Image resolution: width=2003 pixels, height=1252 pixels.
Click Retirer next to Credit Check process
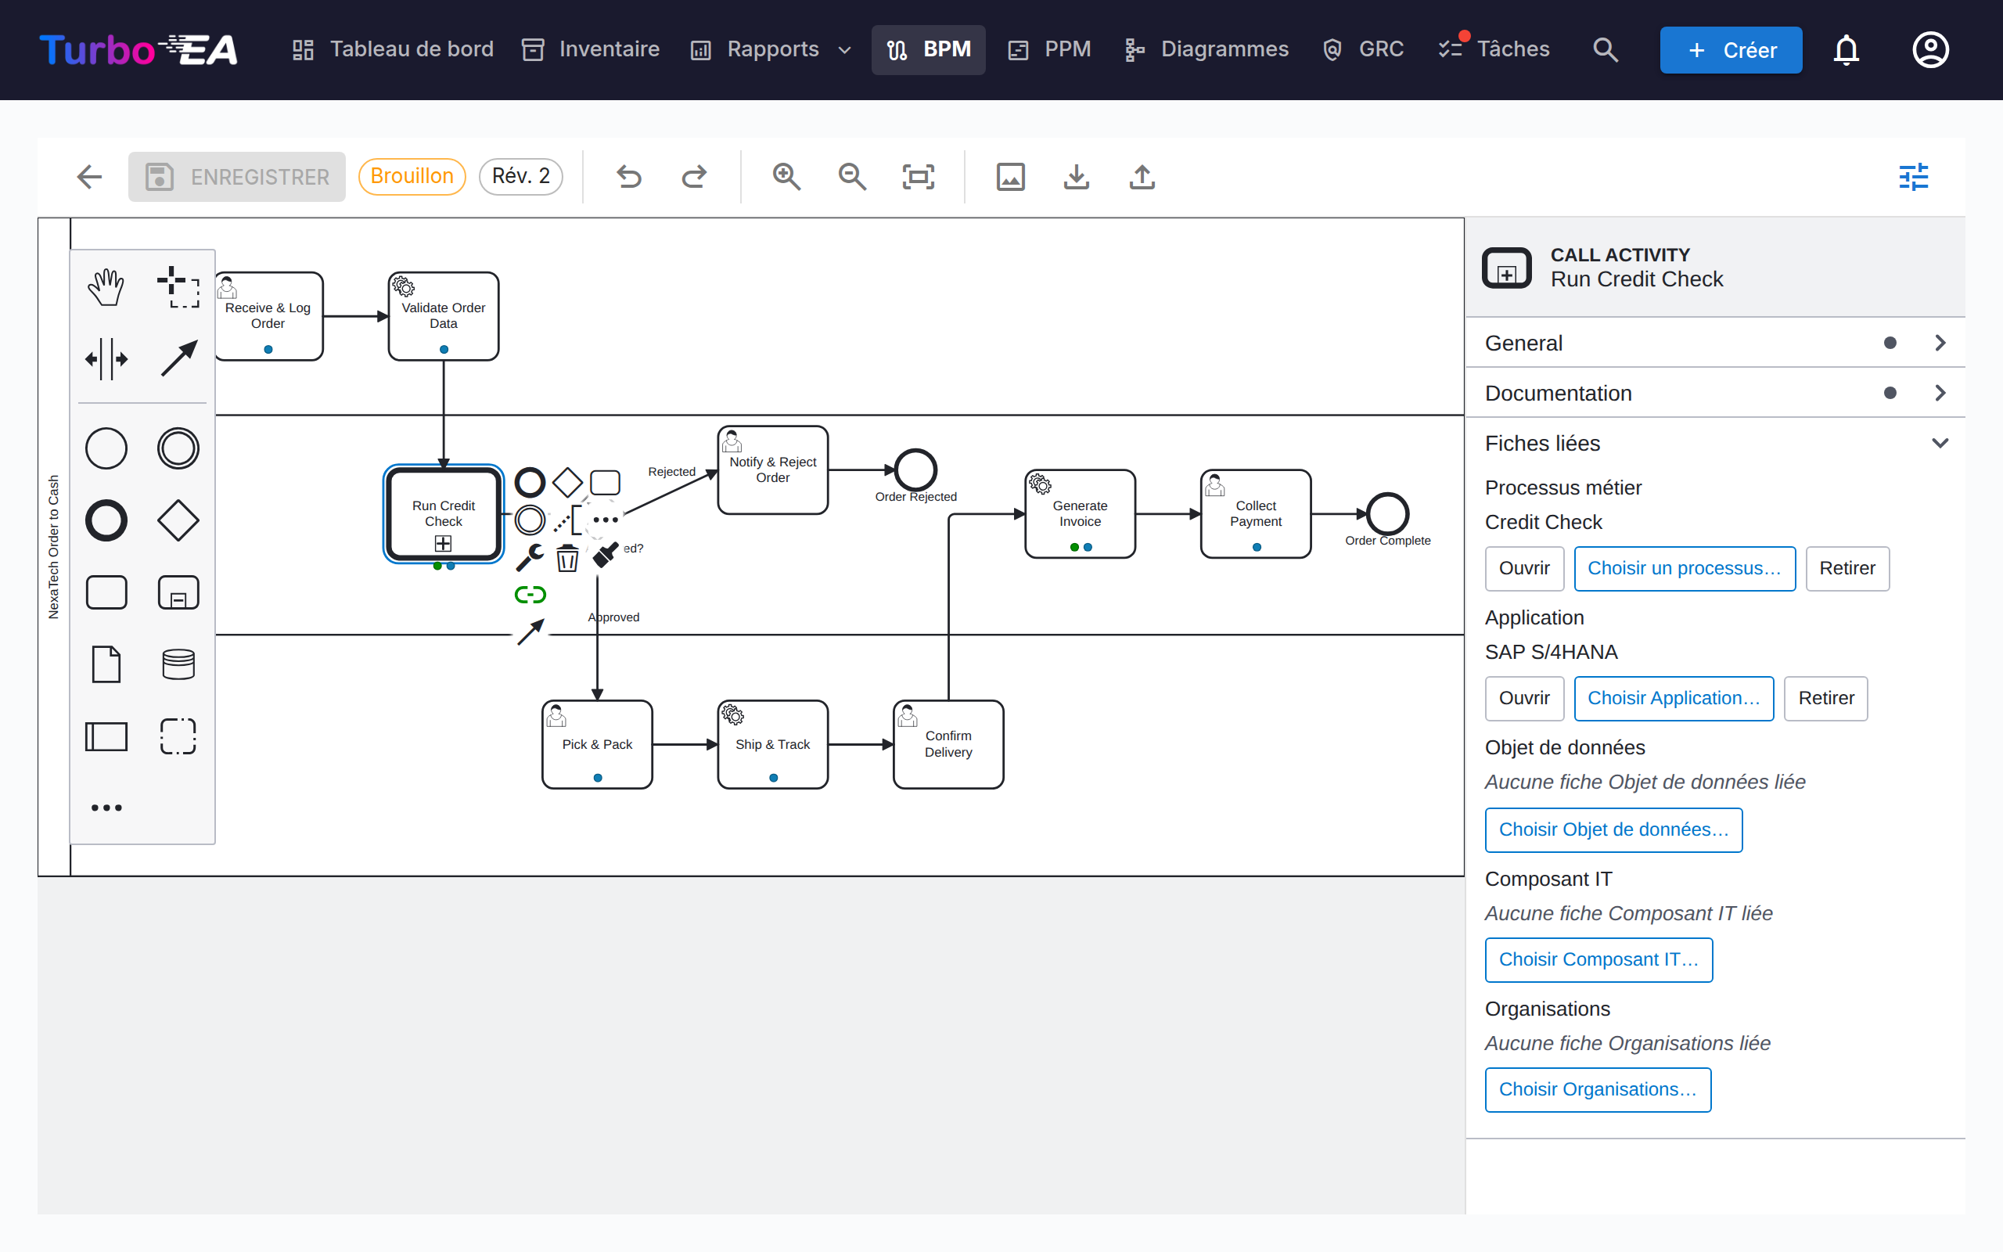click(x=1847, y=568)
